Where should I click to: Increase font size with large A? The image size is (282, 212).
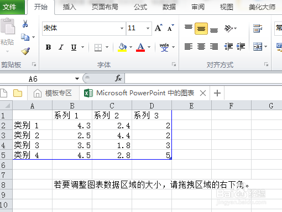[x=158, y=28]
